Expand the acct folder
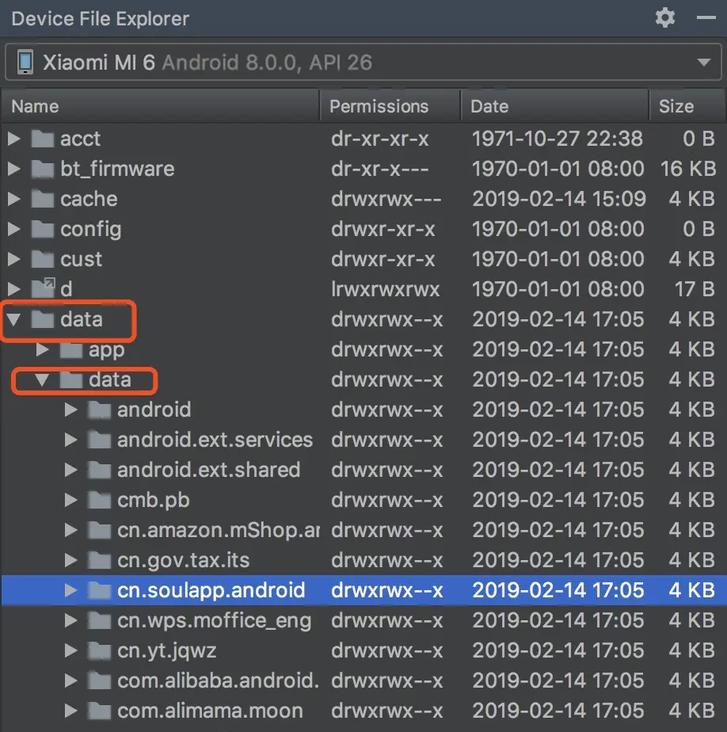Screen dimensions: 727x732 coord(14,139)
